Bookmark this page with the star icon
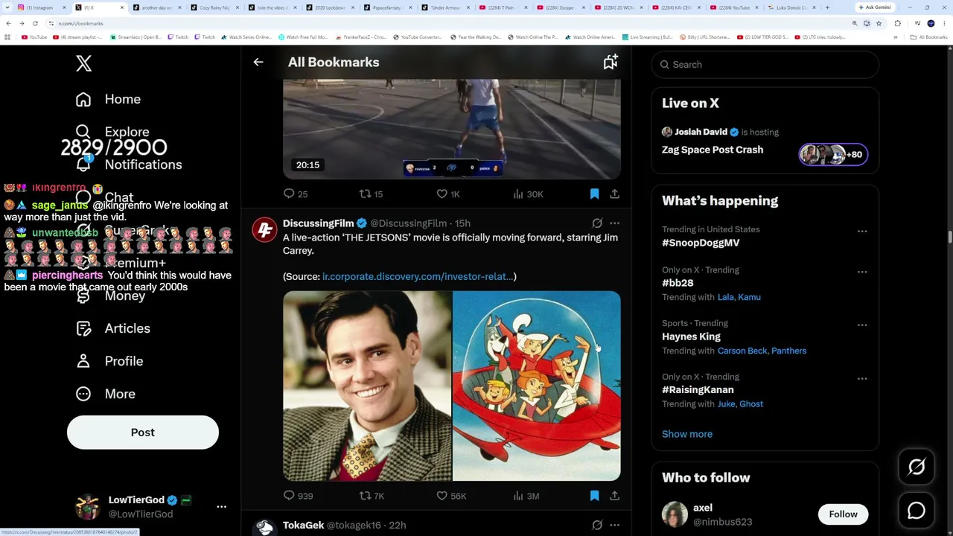Screen dimensions: 953x536 pos(879,23)
